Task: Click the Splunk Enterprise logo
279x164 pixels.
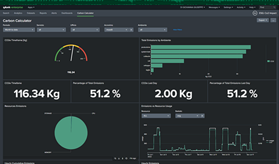Action: pos(13,7)
